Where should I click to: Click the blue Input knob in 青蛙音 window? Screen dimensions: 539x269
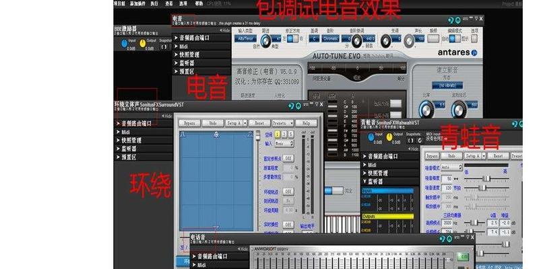coord(371,137)
